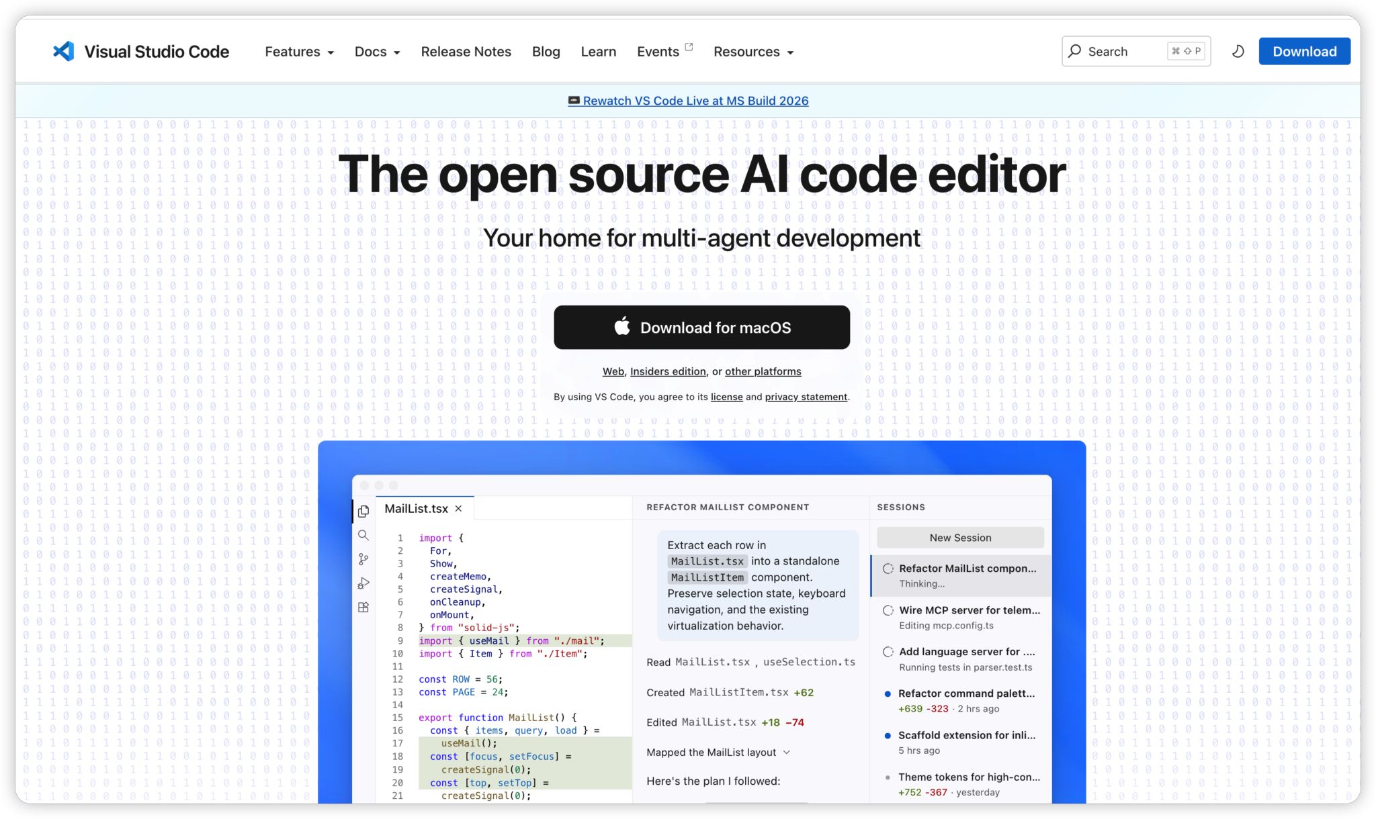1376x819 pixels.
Task: Toggle dark theme with moon icon
Action: click(x=1238, y=52)
